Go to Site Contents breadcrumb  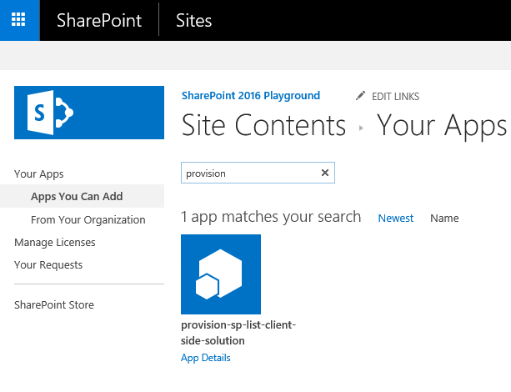263,125
